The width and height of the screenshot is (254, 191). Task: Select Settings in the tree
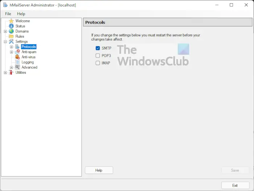click(x=21, y=42)
